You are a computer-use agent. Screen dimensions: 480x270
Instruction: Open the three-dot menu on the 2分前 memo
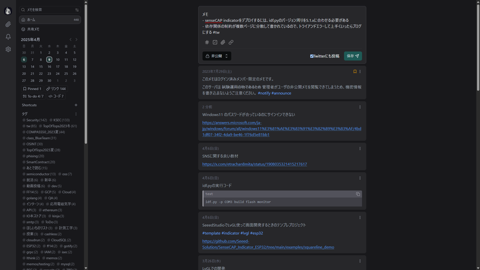coord(360,107)
